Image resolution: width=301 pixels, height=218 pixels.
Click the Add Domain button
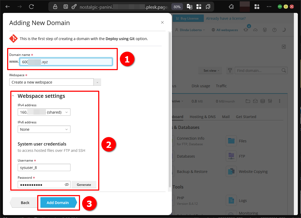58,203
